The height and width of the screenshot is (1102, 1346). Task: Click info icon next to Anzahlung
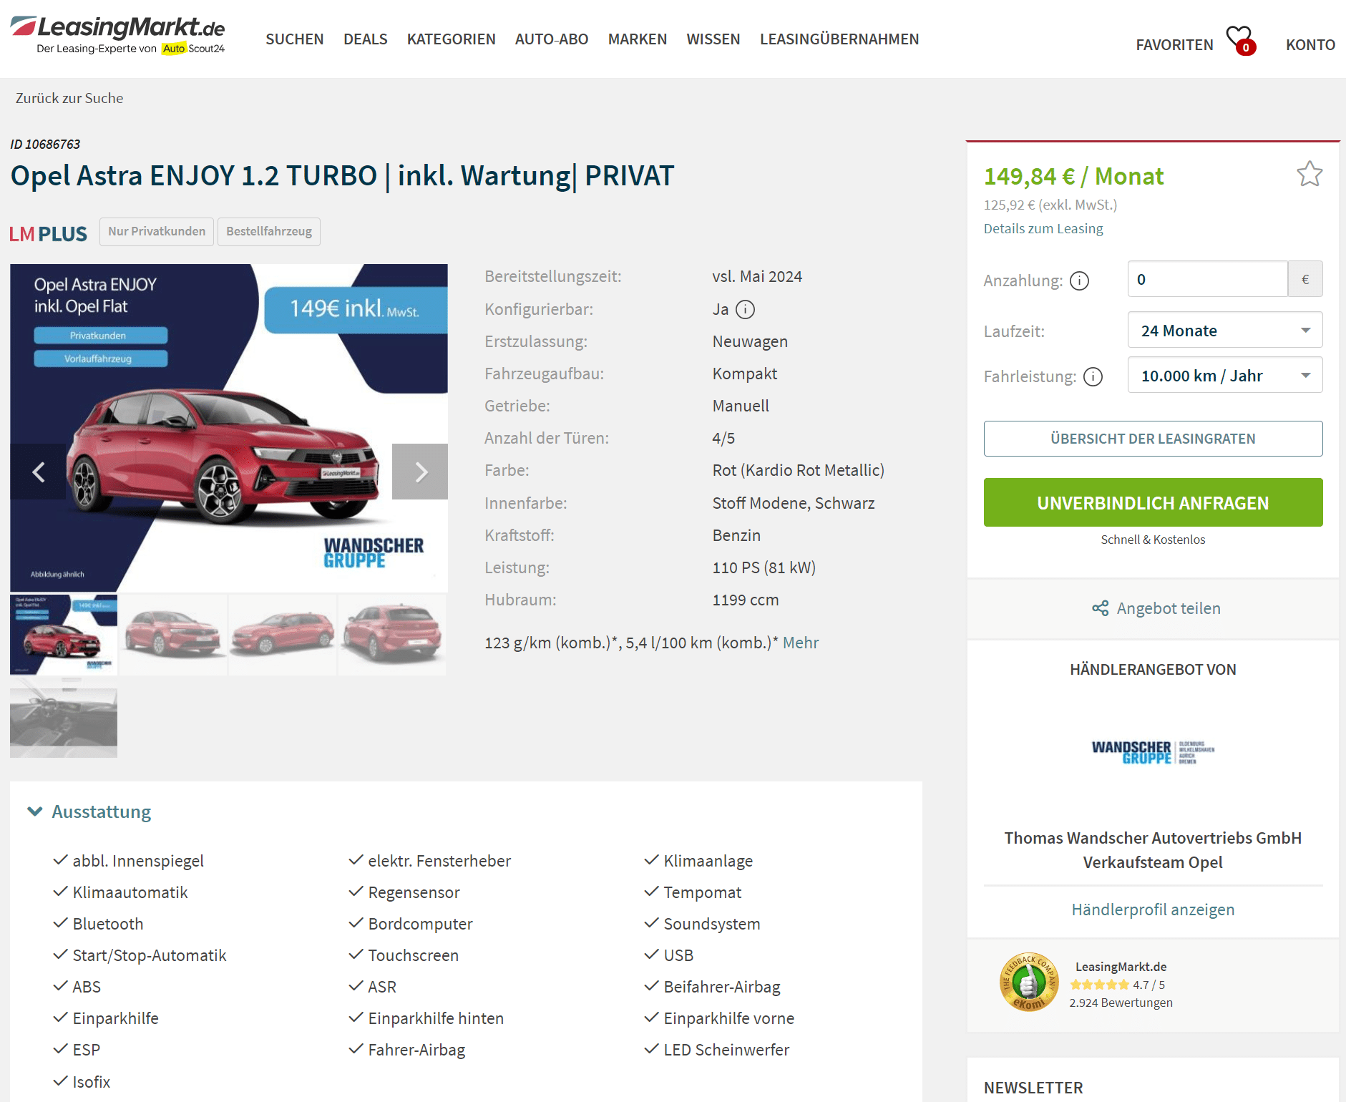pos(1079,281)
